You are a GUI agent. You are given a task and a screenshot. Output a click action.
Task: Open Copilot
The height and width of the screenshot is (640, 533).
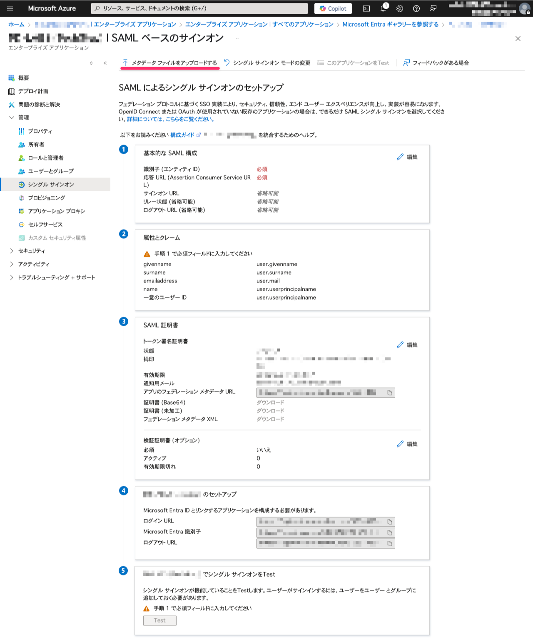[333, 8]
